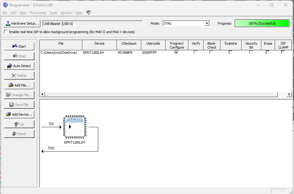Enable real-time ISP background programming
The width and height of the screenshot is (294, 194).
(x=6, y=32)
